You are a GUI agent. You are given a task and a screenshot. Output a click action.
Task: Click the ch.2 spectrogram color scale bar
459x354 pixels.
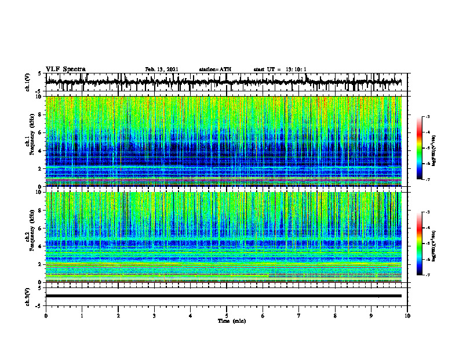(419, 244)
